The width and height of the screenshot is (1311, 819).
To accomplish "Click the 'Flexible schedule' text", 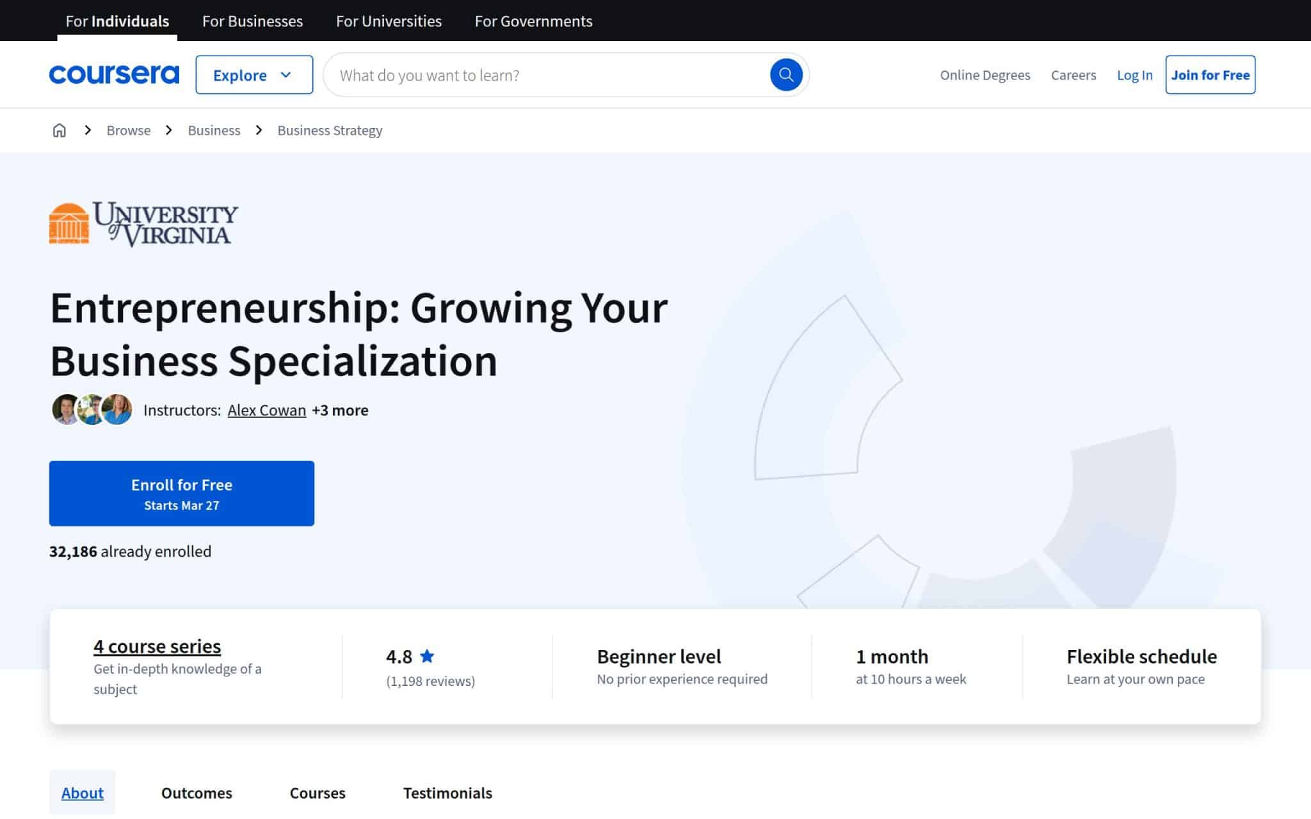I will click(1141, 656).
